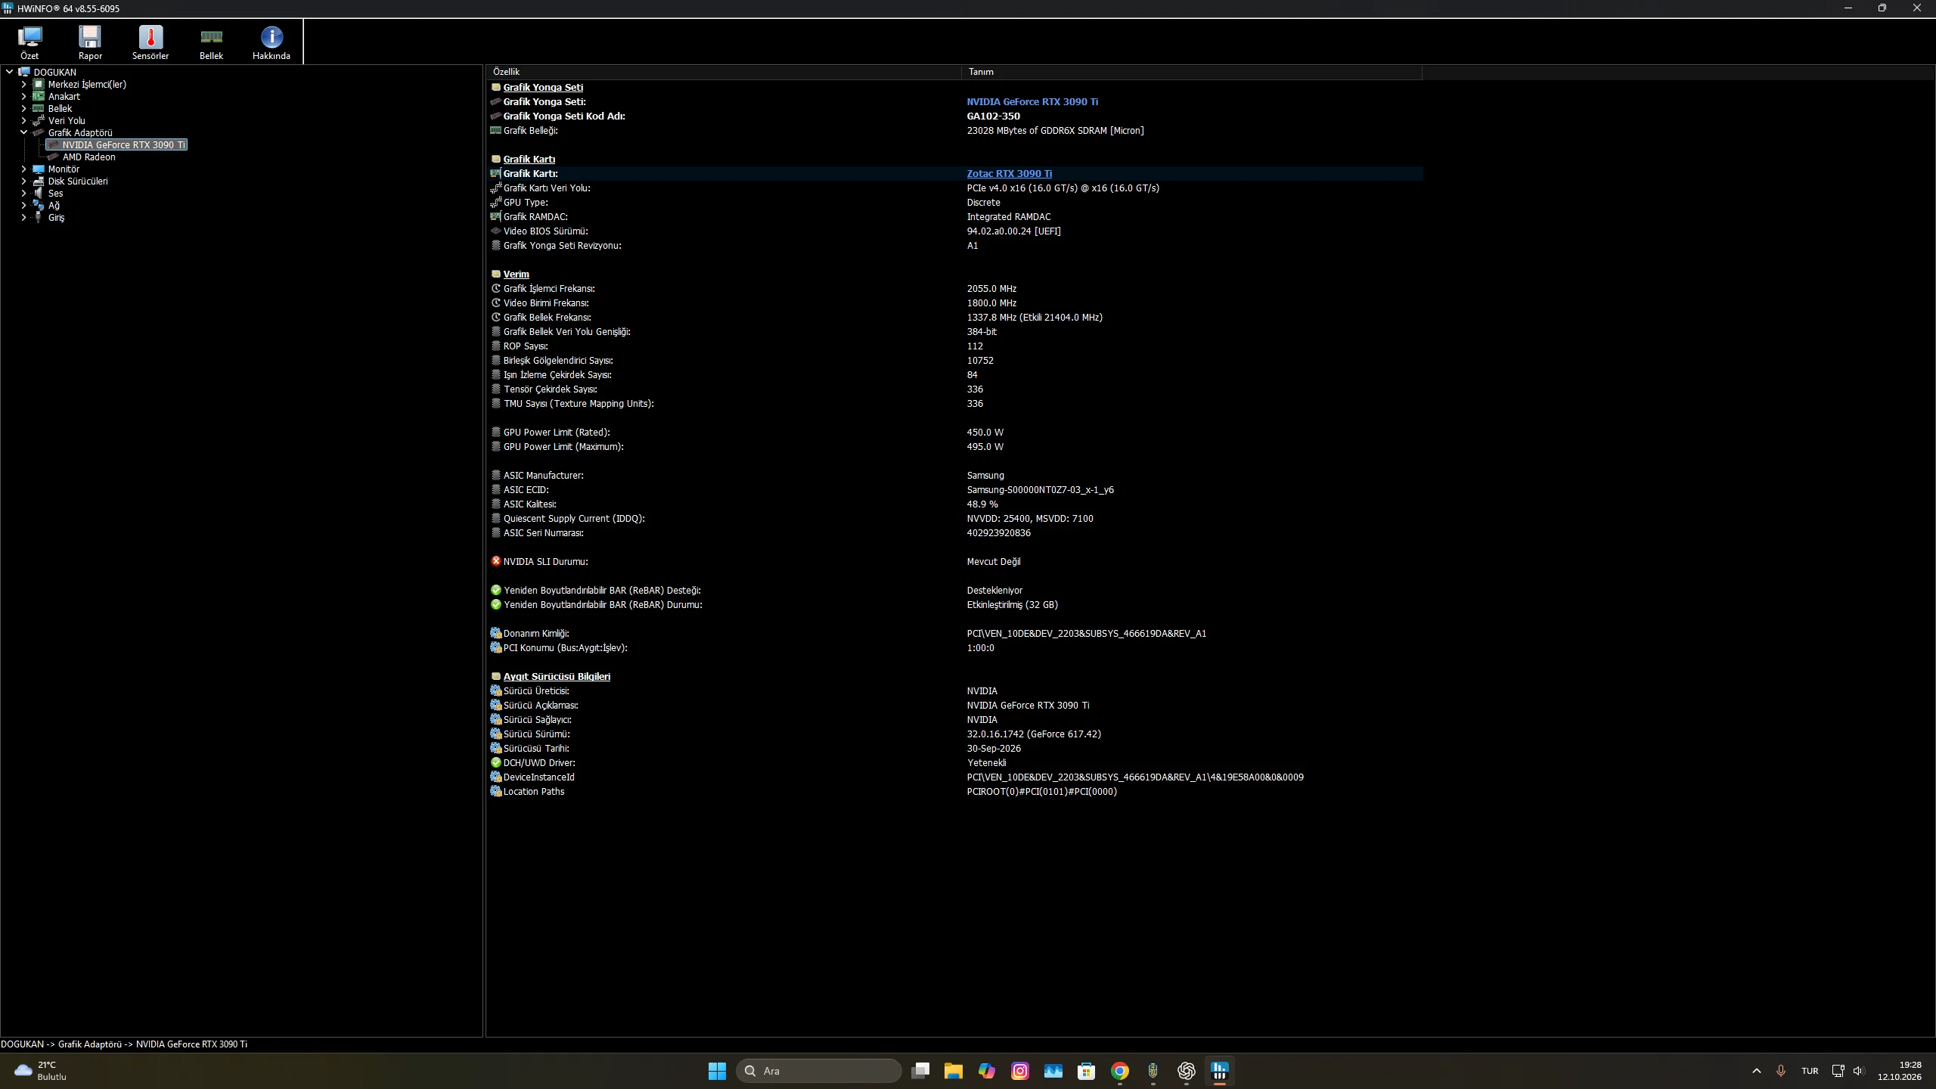Open Instagram from the taskbar
1936x1089 pixels.
[1020, 1071]
